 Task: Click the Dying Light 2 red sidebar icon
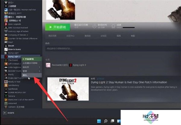(x=6, y=57)
